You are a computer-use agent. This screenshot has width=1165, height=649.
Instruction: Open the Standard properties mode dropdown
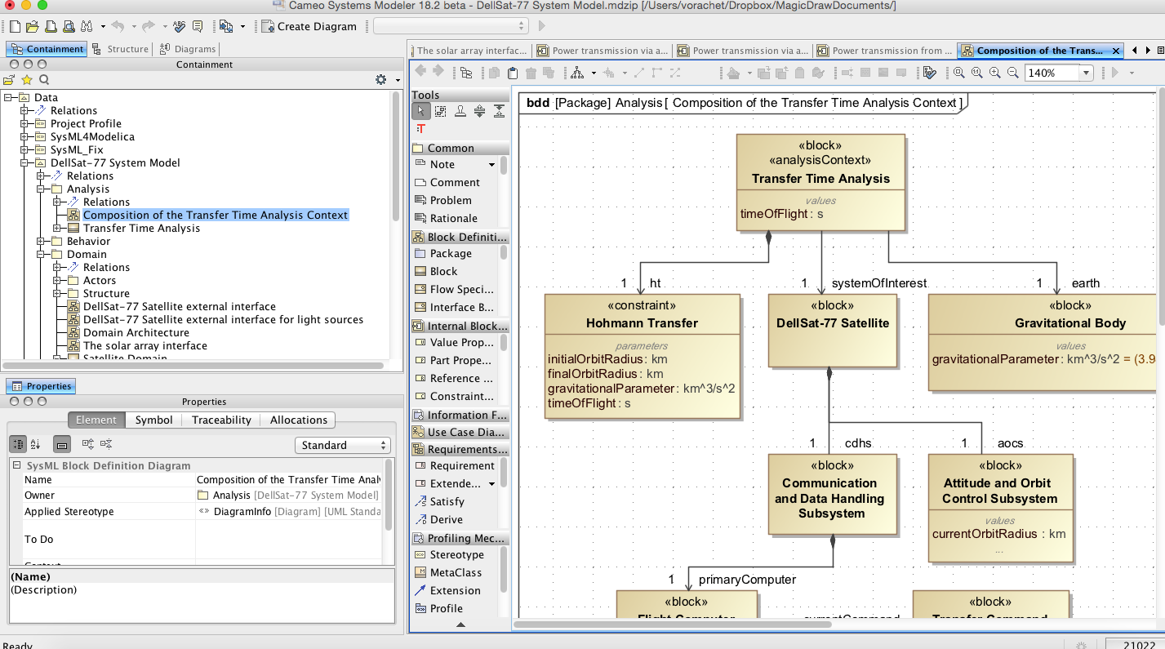342,445
